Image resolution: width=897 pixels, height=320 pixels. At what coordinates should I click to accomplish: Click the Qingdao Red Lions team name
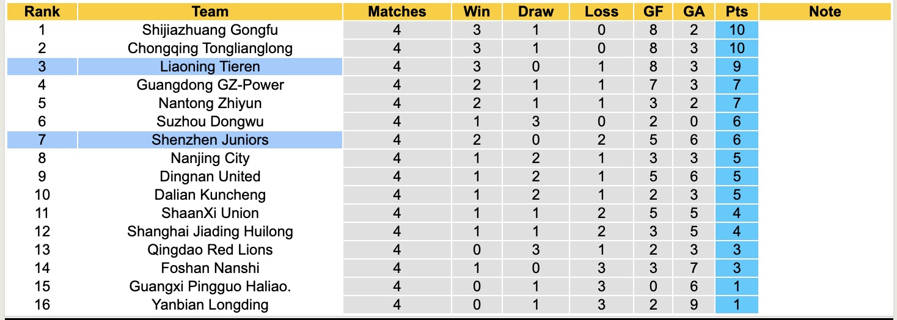tap(210, 250)
